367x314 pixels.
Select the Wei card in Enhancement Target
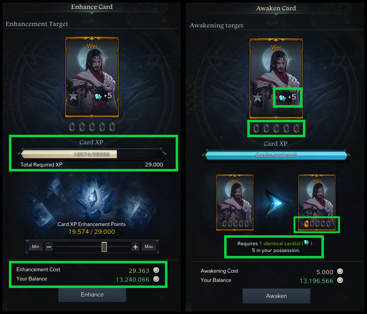click(x=92, y=77)
